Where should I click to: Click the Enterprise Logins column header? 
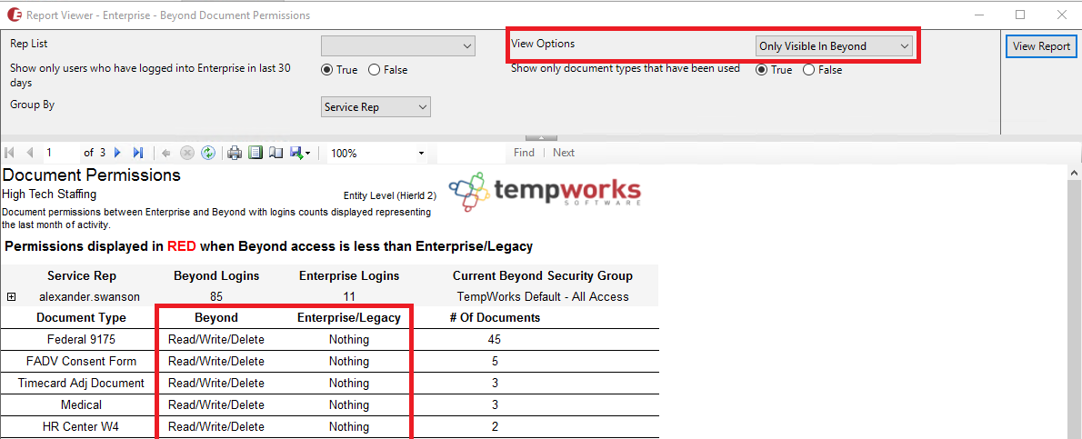click(x=348, y=275)
